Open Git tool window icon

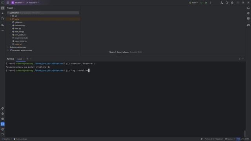(3, 134)
